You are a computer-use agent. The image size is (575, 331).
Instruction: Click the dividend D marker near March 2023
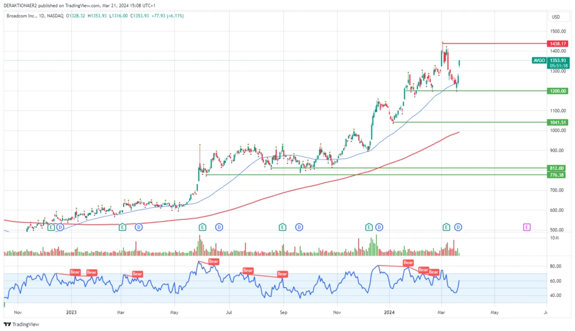[139, 227]
